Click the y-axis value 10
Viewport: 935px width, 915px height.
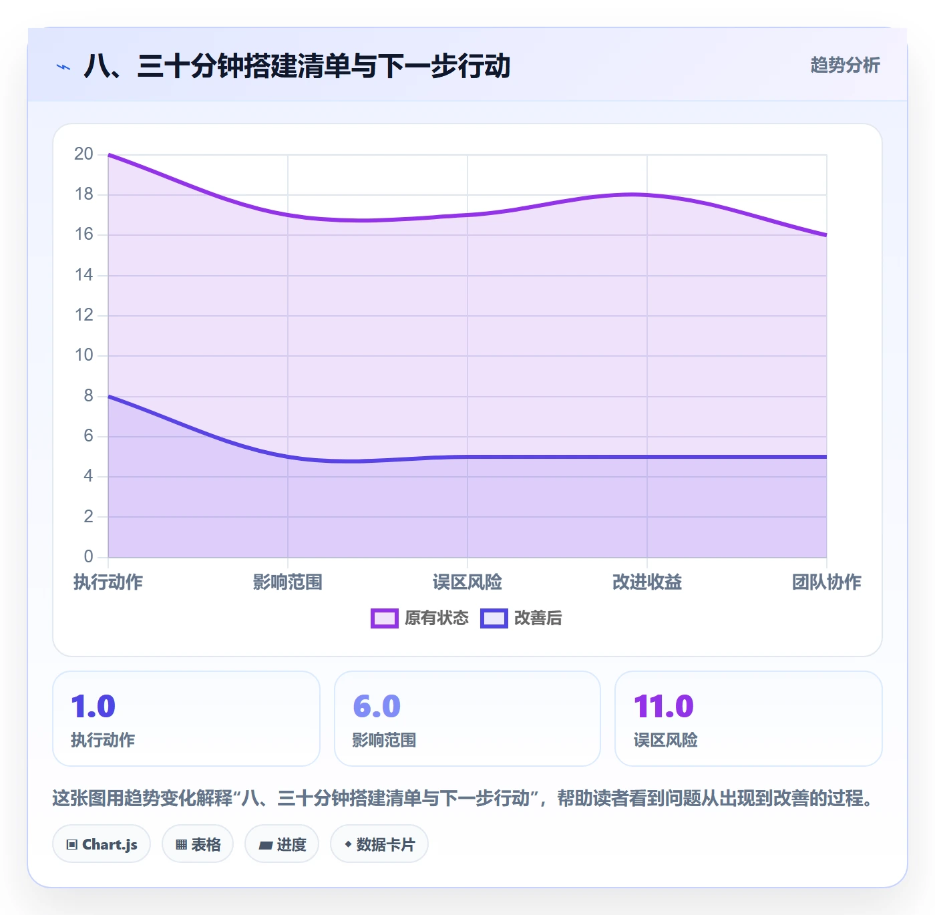(83, 355)
